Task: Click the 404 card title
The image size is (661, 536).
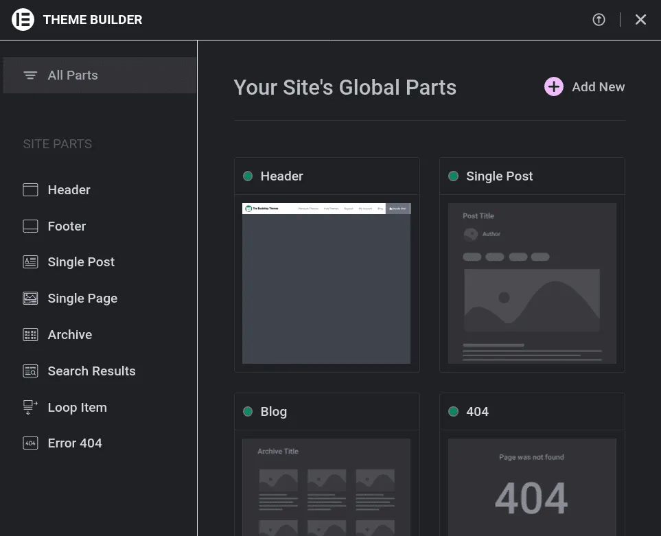Action: tap(477, 411)
